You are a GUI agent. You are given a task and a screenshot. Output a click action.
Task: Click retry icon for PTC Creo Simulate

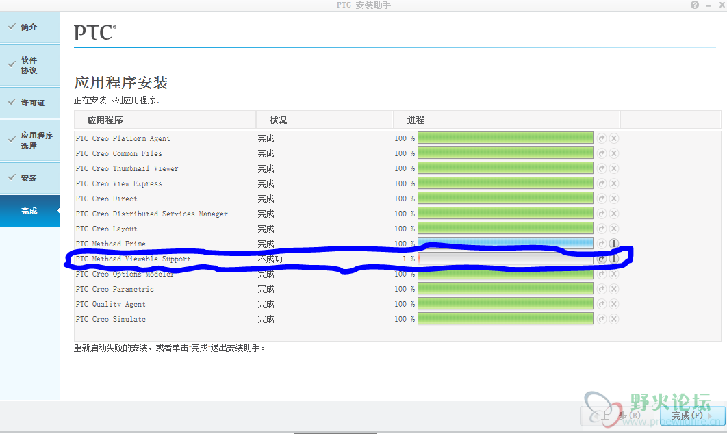pos(601,319)
